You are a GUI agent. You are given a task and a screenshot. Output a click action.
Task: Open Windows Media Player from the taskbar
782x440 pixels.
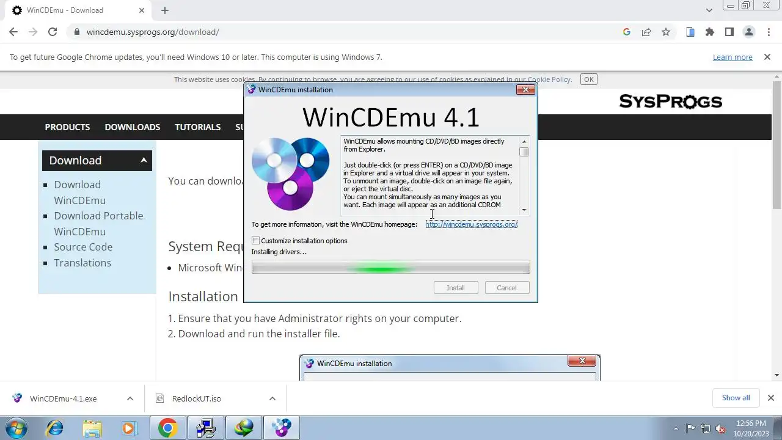[x=130, y=428]
